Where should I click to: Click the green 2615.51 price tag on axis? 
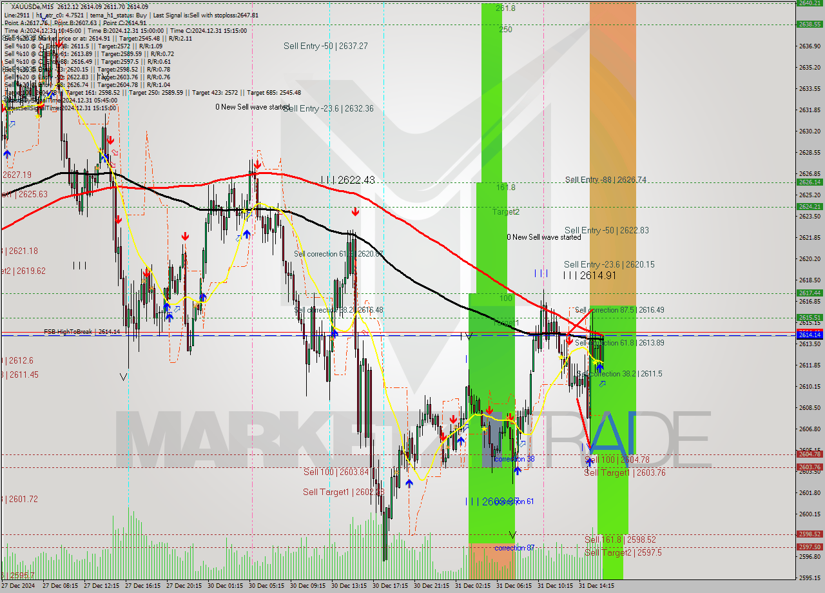810,317
